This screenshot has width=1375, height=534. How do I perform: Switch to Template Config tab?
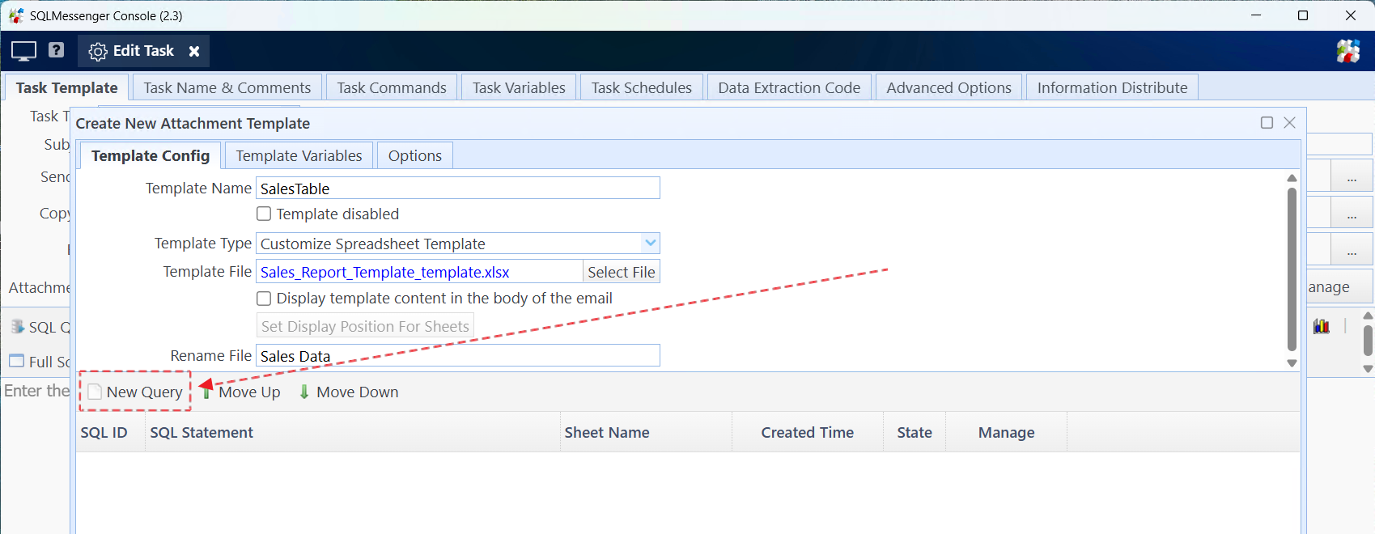[151, 155]
